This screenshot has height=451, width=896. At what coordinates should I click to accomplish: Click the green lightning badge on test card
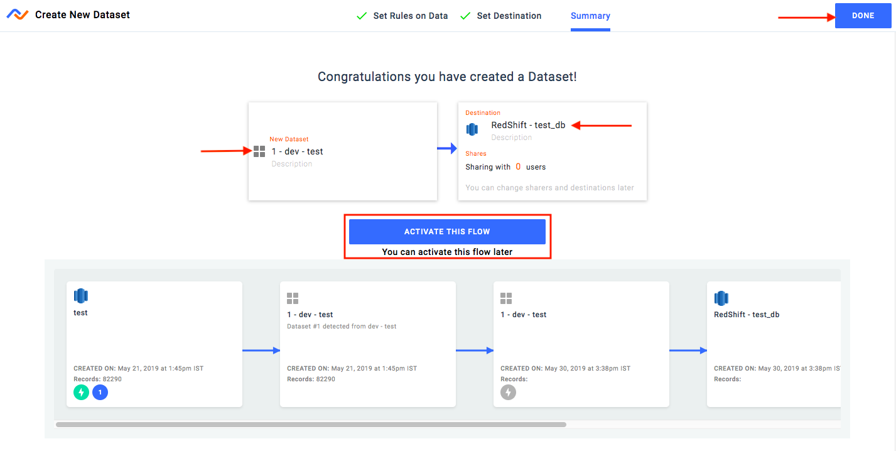point(81,393)
